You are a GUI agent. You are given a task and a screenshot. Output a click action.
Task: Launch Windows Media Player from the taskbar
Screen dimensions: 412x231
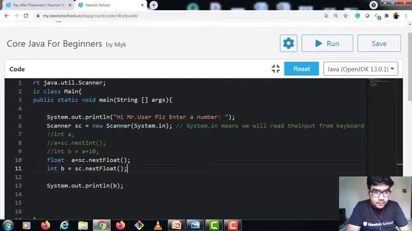(x=26, y=225)
